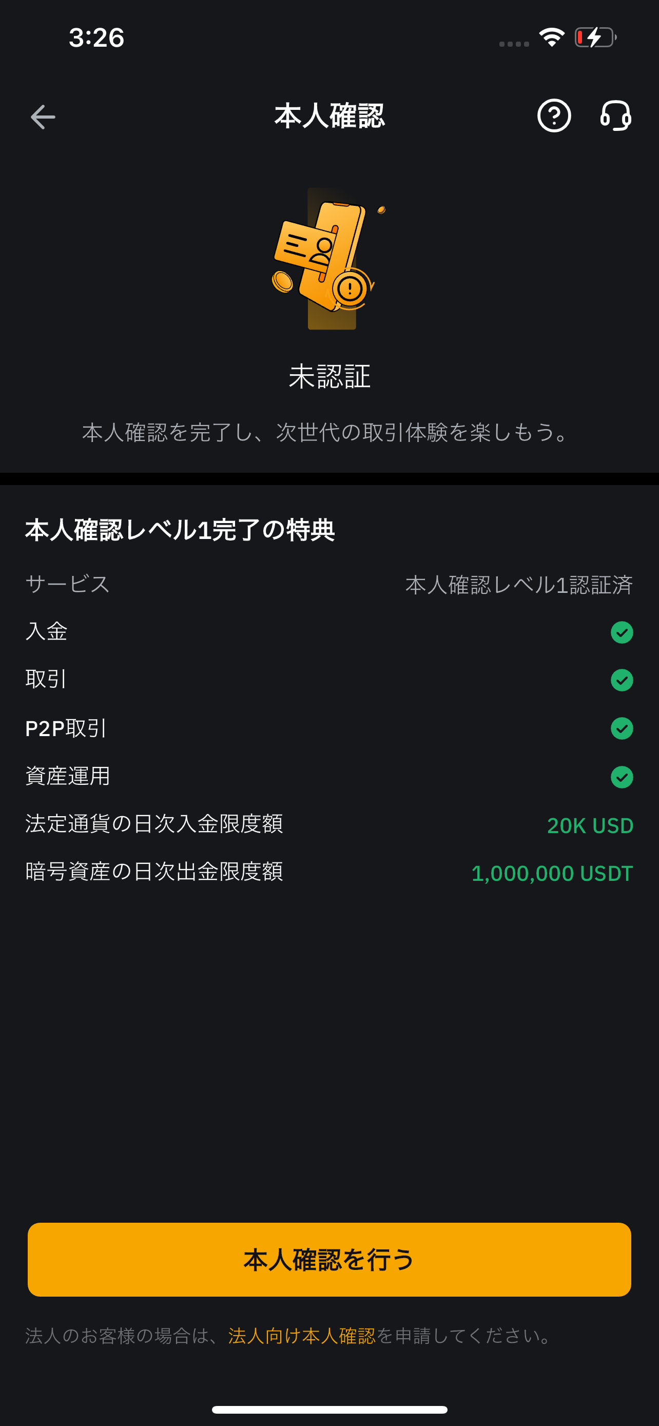Open customer support headset icon
This screenshot has height=1426, width=659.
(x=615, y=115)
